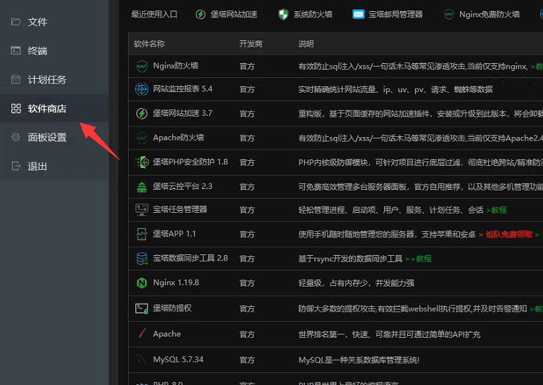
Task: Click the Nginx免费防火墙 WAF icon in top bar
Action: click(x=449, y=14)
